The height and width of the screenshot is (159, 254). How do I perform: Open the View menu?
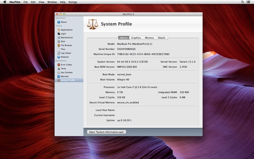[42, 2]
